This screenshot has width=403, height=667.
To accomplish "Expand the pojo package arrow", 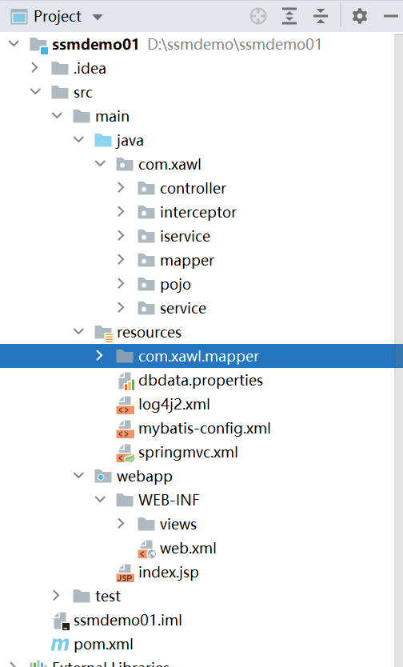I will [122, 283].
